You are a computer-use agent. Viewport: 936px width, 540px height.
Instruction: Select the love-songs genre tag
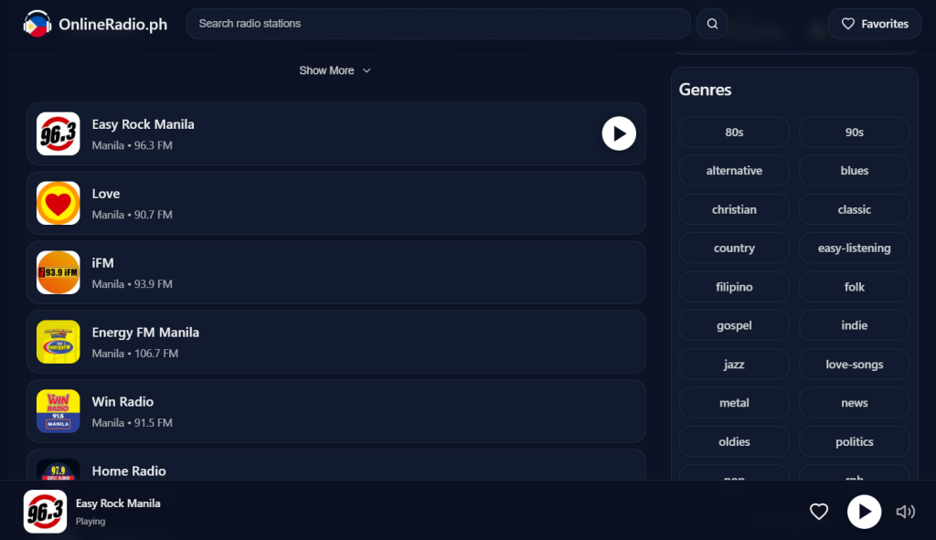(854, 365)
